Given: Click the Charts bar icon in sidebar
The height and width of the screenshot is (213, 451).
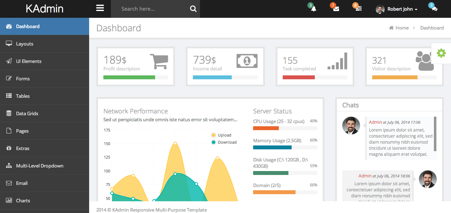Looking at the screenshot, I should [x=9, y=201].
